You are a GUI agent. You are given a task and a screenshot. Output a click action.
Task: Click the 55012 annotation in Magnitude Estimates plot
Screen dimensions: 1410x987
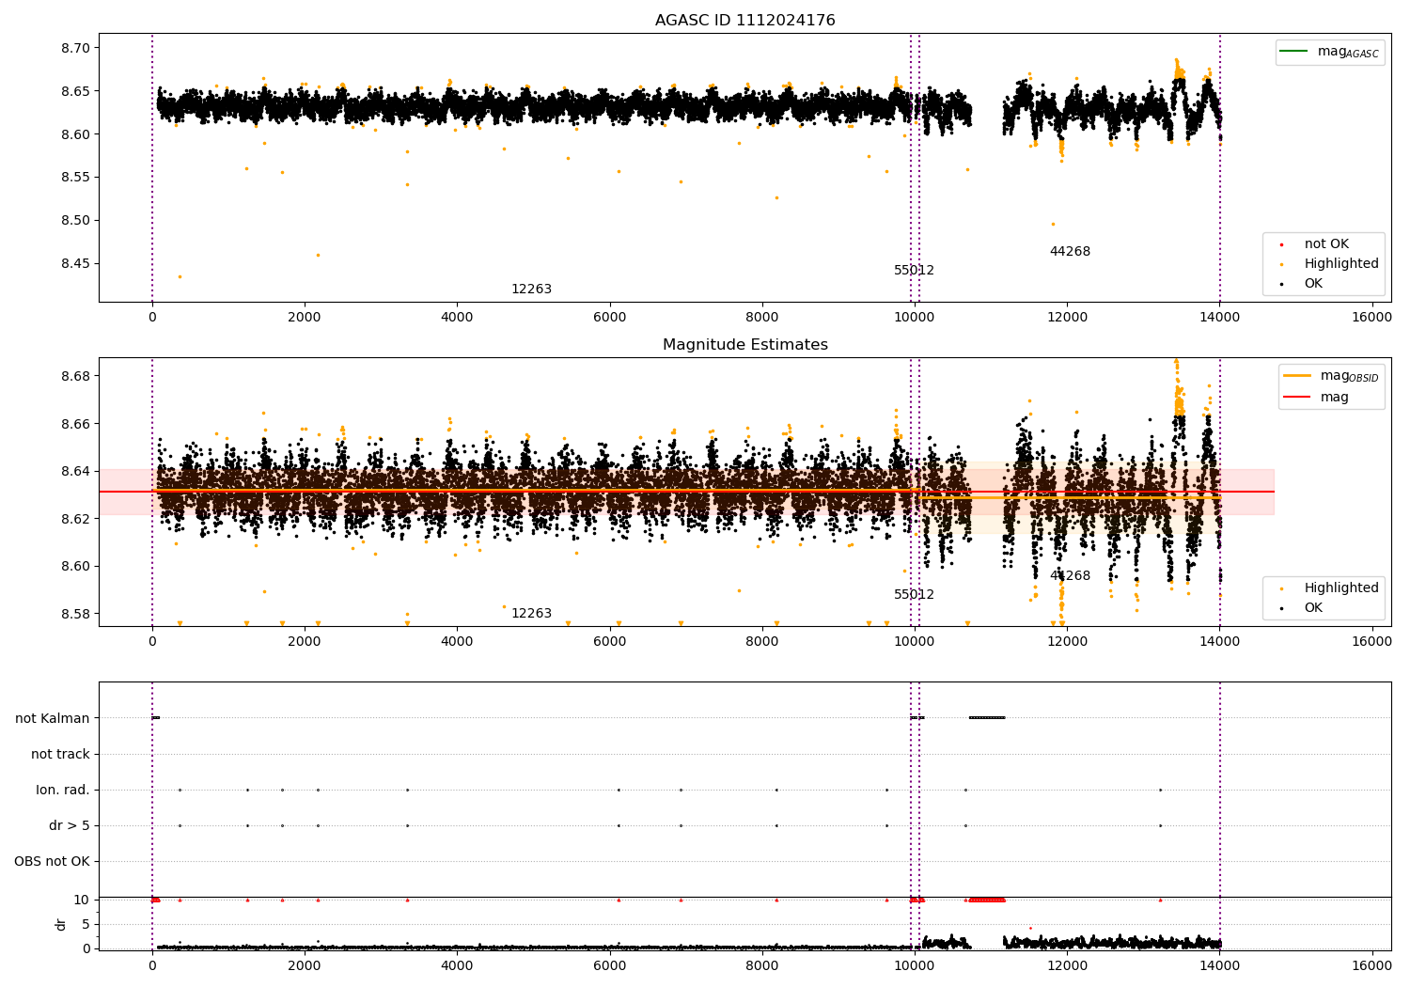914,595
